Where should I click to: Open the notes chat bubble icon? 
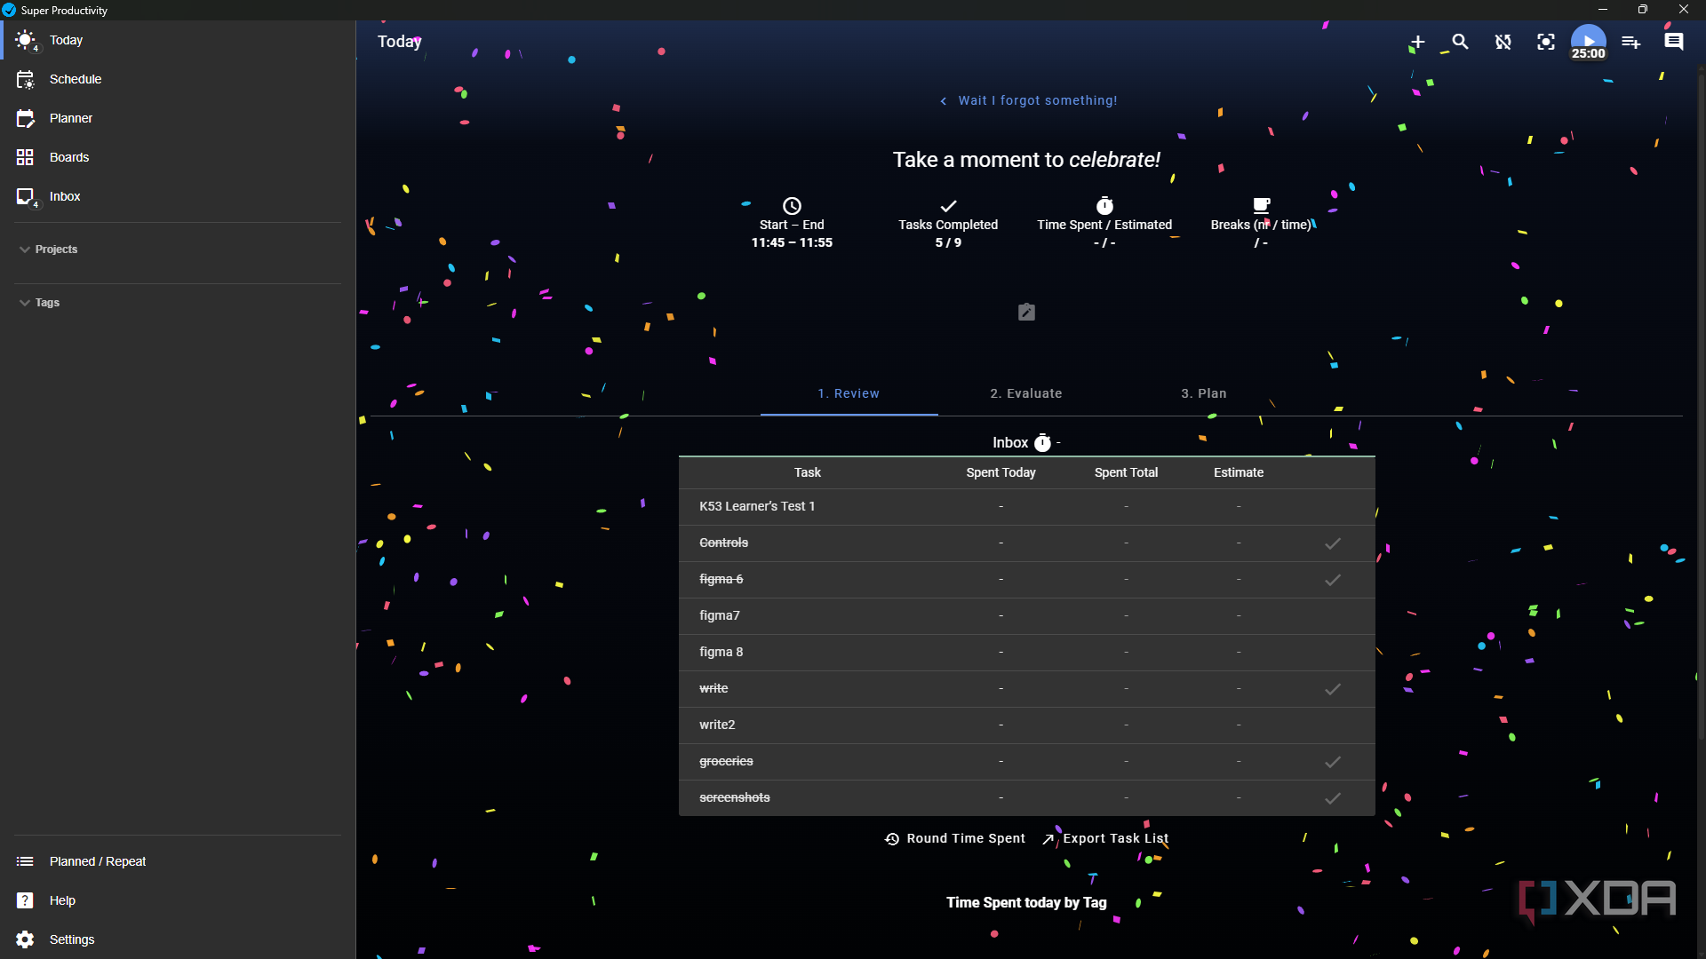click(1674, 42)
